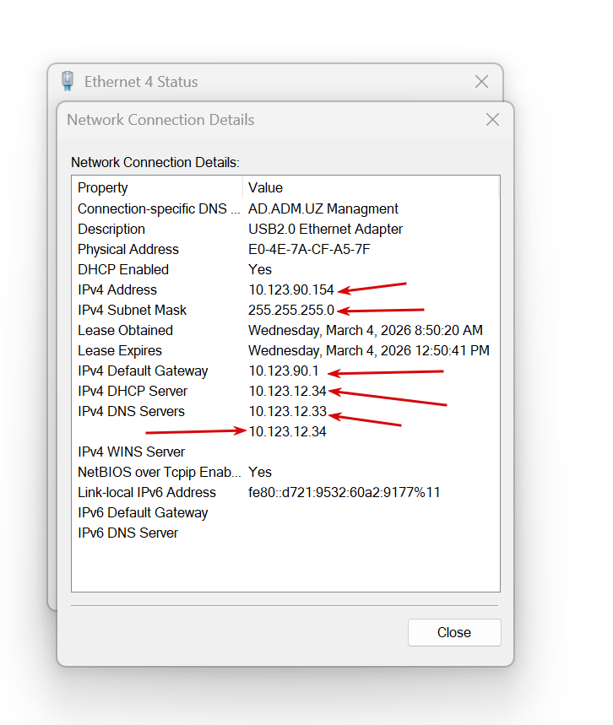Select the IPv6 DNS Server row
The height and width of the screenshot is (725, 613).
pyautogui.click(x=128, y=533)
